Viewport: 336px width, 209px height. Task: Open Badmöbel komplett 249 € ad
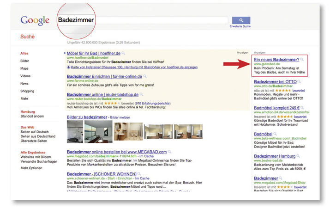[x=276, y=108]
